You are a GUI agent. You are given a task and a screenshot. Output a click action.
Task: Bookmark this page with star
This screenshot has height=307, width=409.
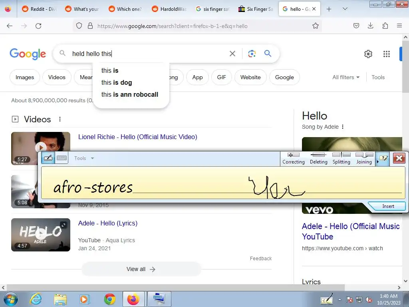coord(316,26)
